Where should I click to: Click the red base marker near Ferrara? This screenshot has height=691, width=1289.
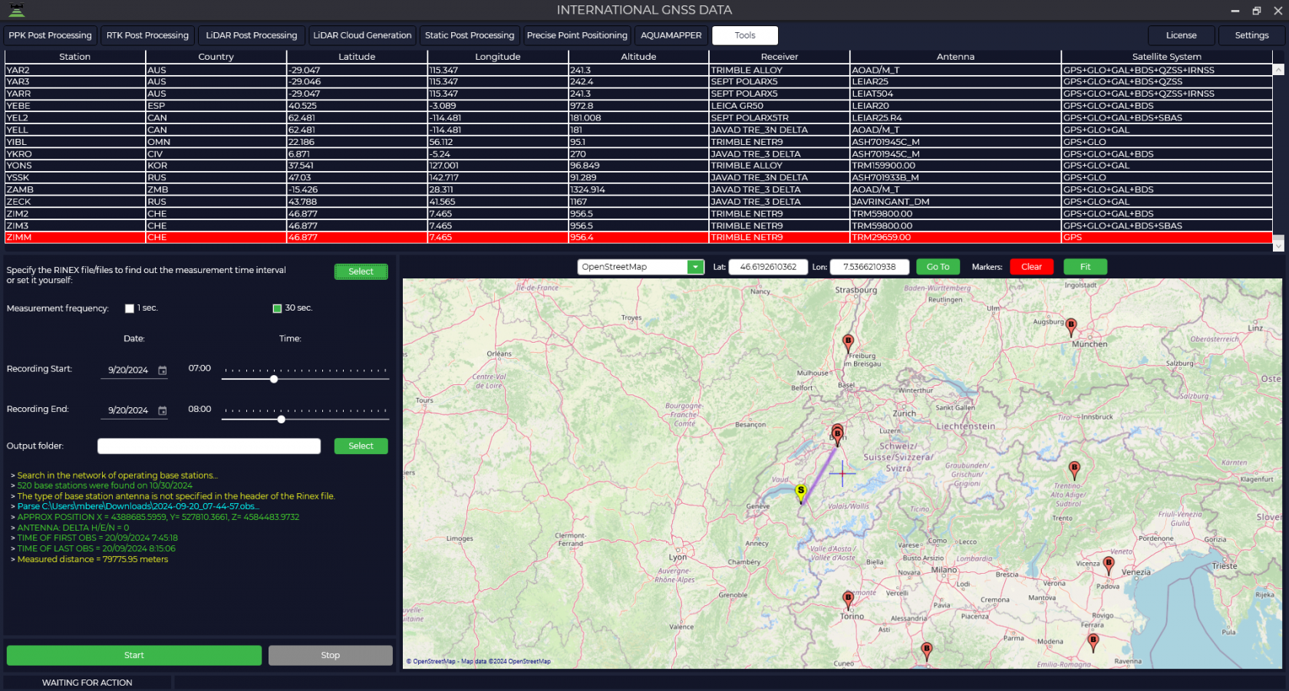coord(1093,642)
